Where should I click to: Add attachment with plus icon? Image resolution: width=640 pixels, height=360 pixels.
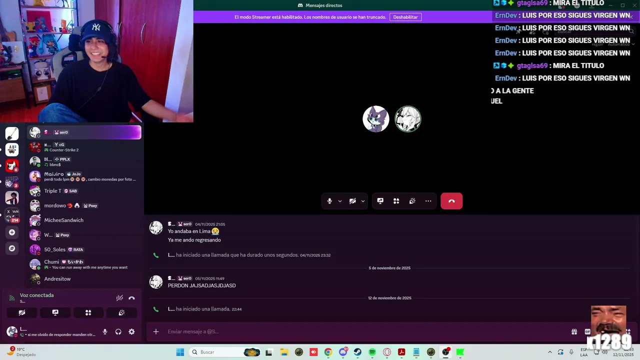[x=156, y=331]
